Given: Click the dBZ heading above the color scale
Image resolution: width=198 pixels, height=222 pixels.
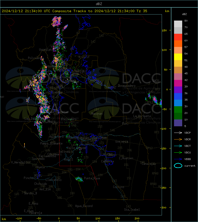Looking at the screenshot, I should (x=184, y=14).
